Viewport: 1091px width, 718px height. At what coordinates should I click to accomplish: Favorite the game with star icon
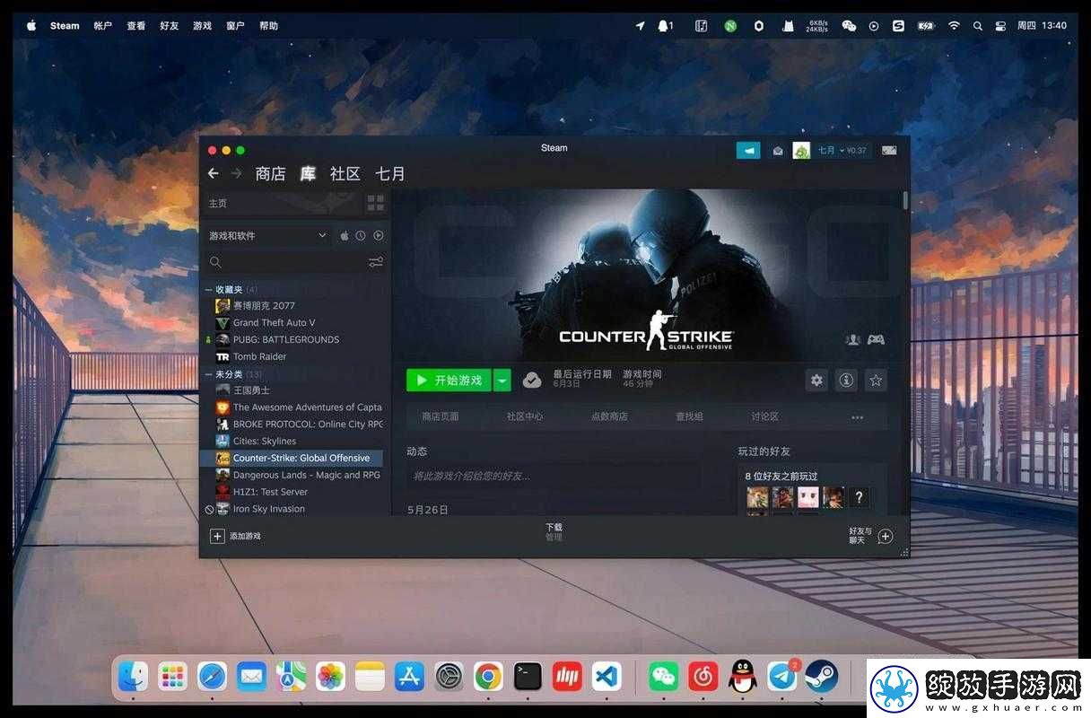pyautogui.click(x=876, y=381)
